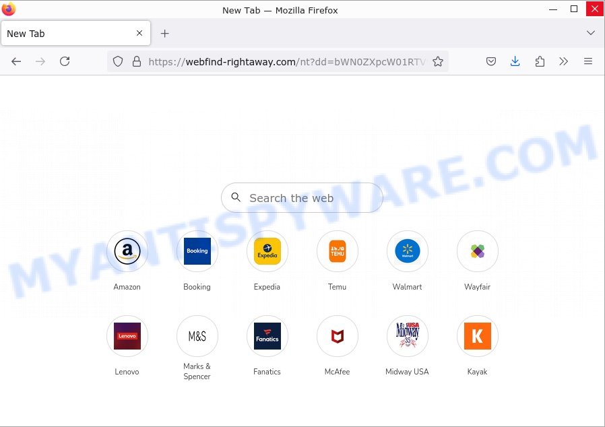Image resolution: width=605 pixels, height=427 pixels.
Task: Open the McAfee shortcut tile
Action: click(338, 336)
